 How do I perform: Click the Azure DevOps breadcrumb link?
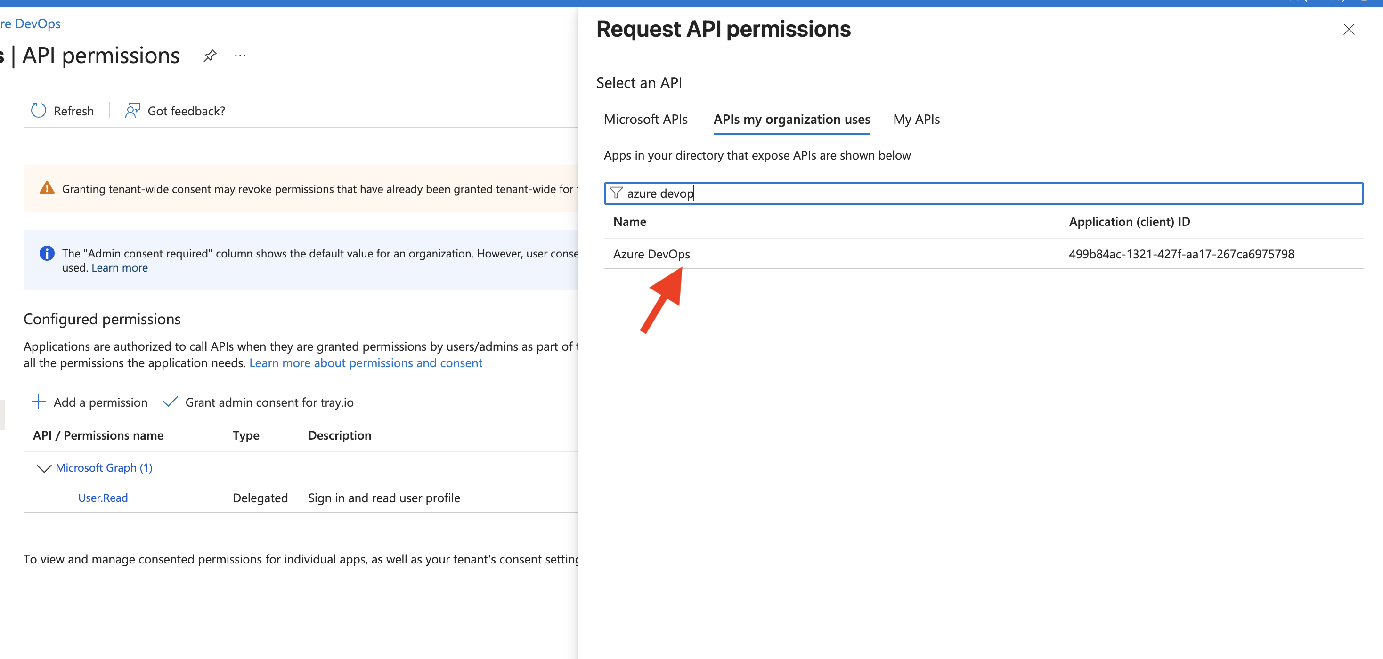(x=31, y=24)
